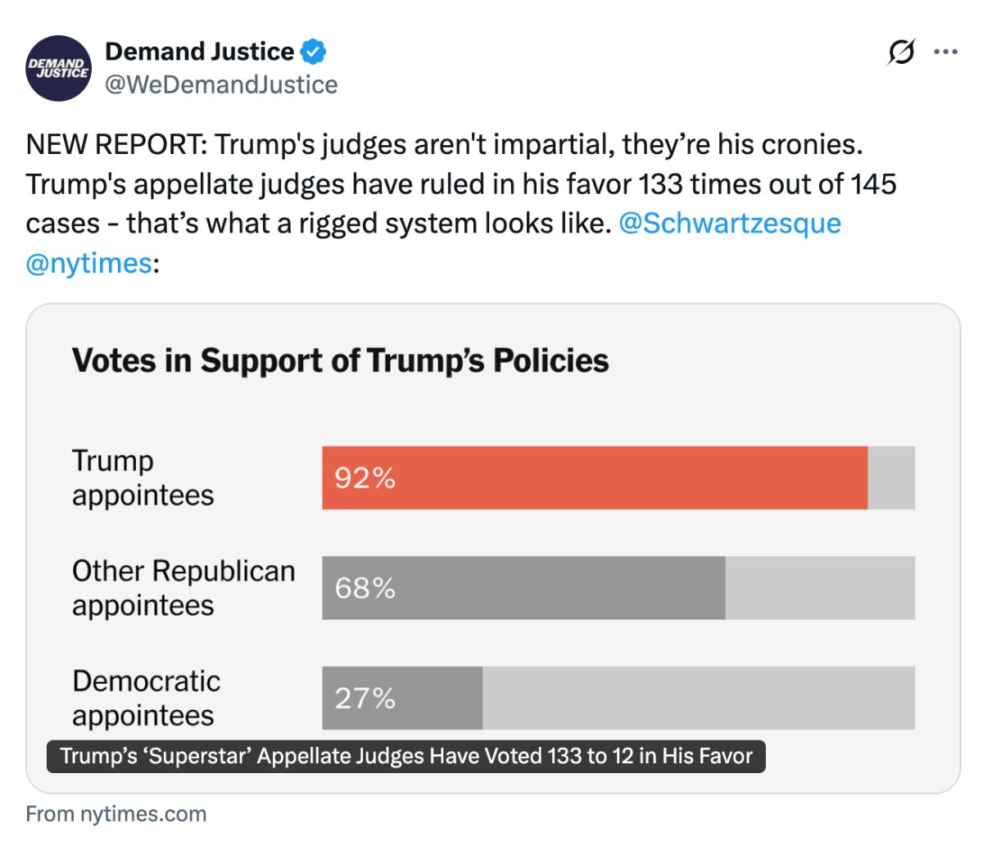
Task: Click the Democratic appointees bar
Action: tap(401, 699)
